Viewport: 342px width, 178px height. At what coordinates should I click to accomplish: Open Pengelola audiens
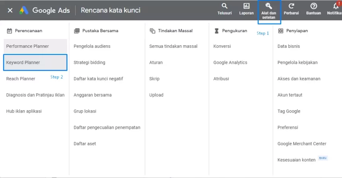[92, 46]
